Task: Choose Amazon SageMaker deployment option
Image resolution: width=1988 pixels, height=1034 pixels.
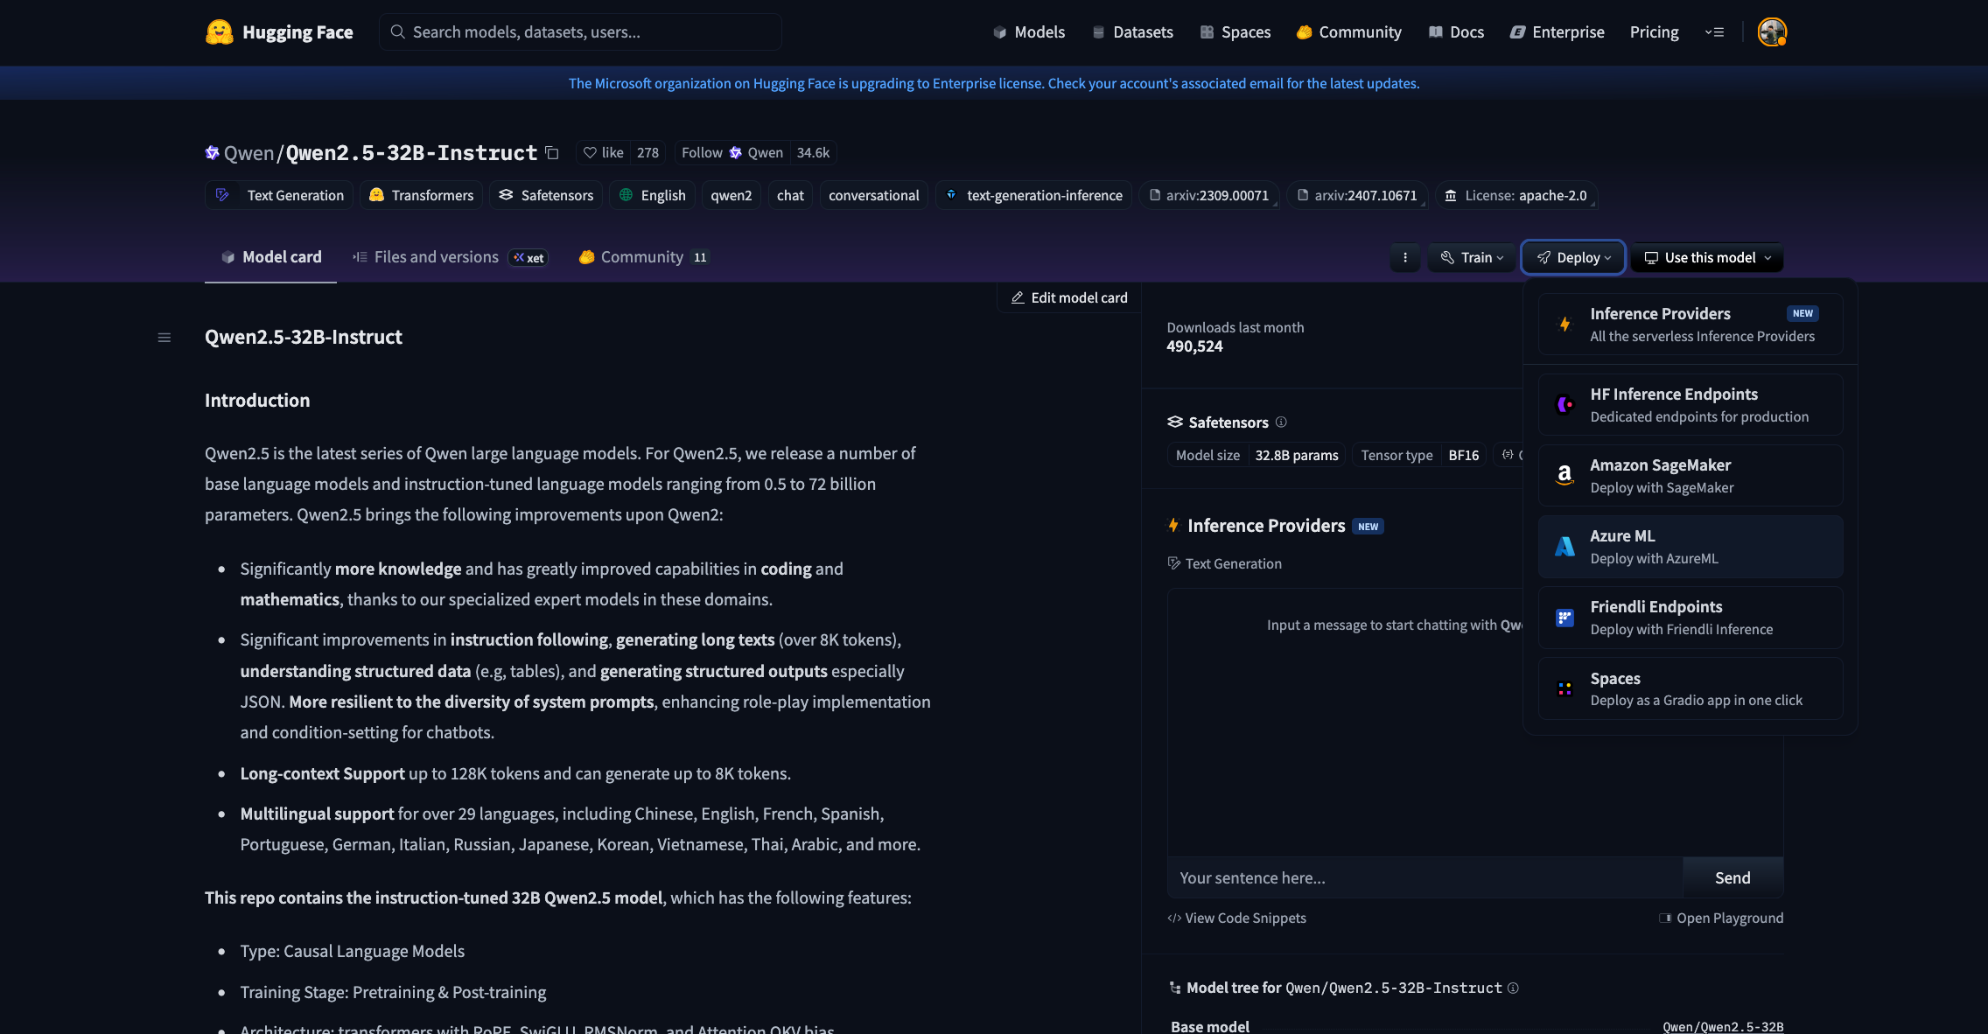Action: 1690,476
